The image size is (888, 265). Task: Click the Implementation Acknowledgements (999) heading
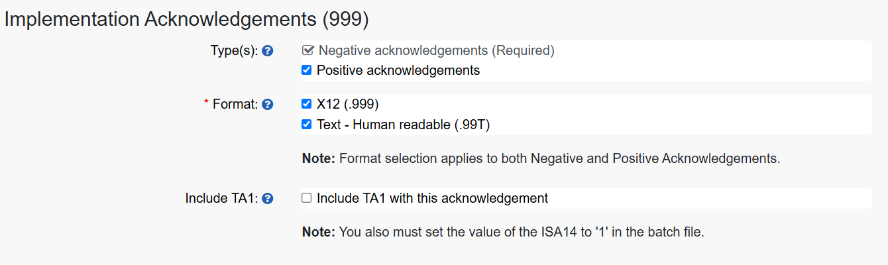coord(186,19)
